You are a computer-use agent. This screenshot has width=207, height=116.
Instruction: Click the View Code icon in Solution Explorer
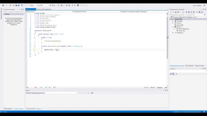click(x=197, y=12)
